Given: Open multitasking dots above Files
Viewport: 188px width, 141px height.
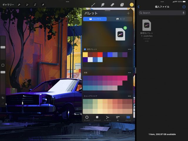Looking at the screenshot, I should 162,2.
